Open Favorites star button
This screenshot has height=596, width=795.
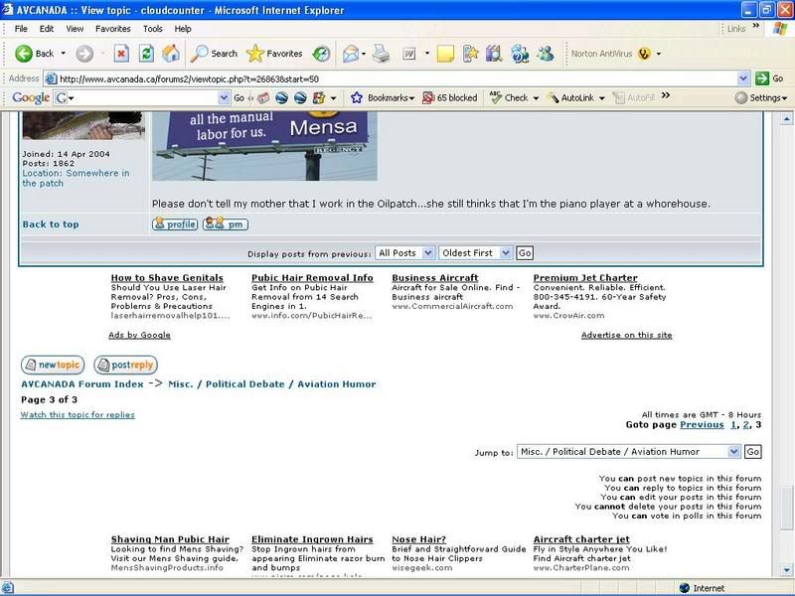pyautogui.click(x=274, y=54)
